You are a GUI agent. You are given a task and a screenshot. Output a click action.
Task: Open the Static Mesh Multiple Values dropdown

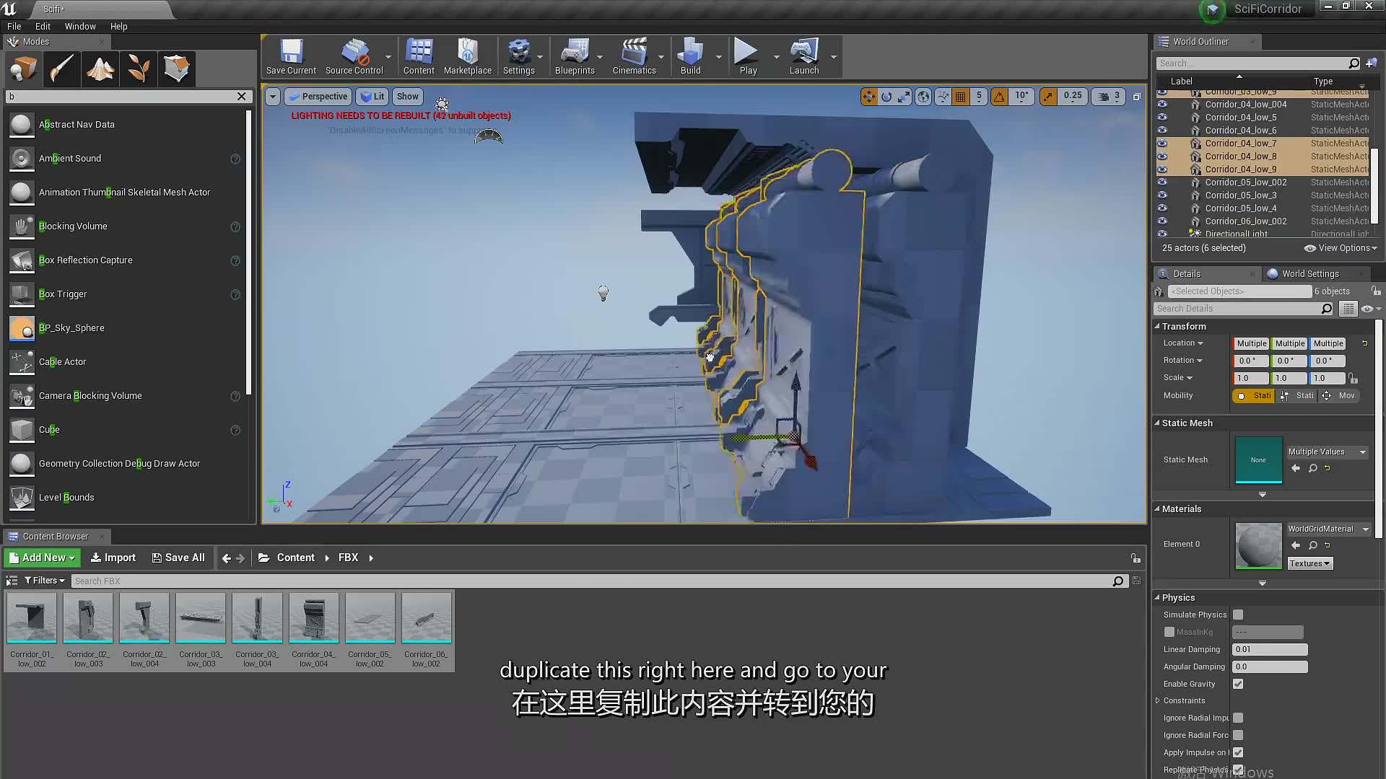(1328, 452)
